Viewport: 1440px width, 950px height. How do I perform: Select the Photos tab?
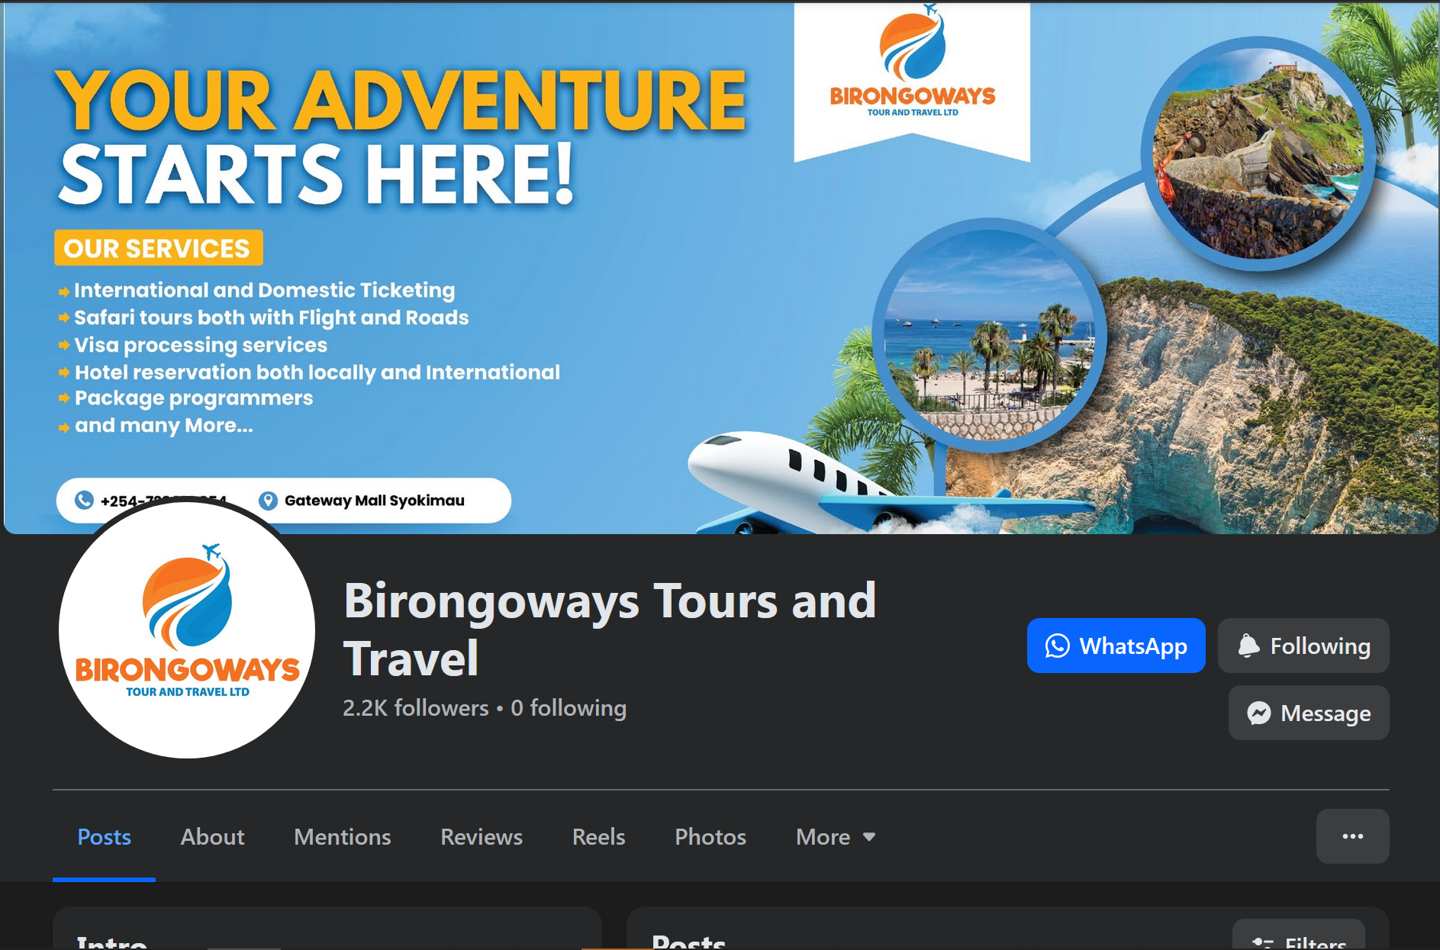click(710, 837)
